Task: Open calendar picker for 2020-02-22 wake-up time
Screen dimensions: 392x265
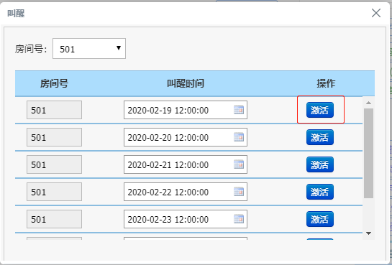Action: click(x=239, y=192)
